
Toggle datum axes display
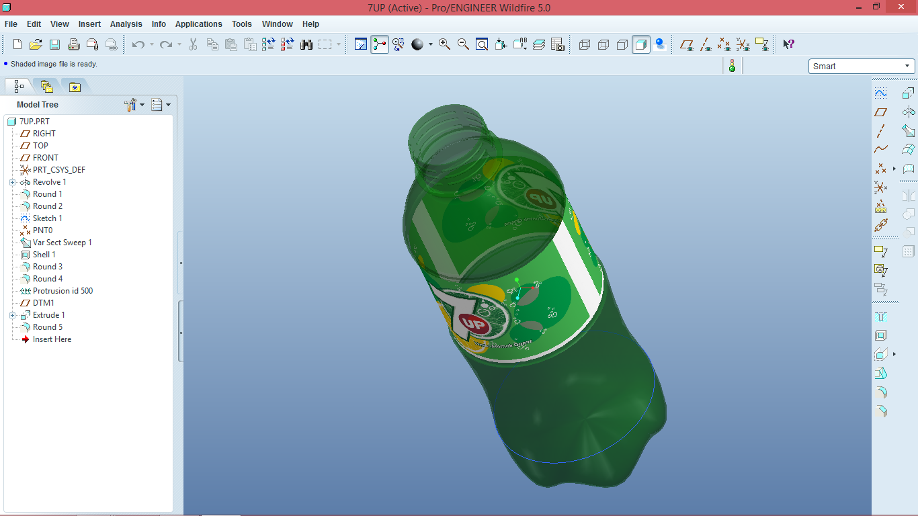(x=705, y=44)
